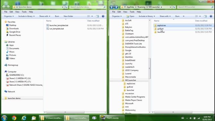The width and height of the screenshot is (215, 121).
Task: Open Recent Places in Favorites
Action: [15, 35]
